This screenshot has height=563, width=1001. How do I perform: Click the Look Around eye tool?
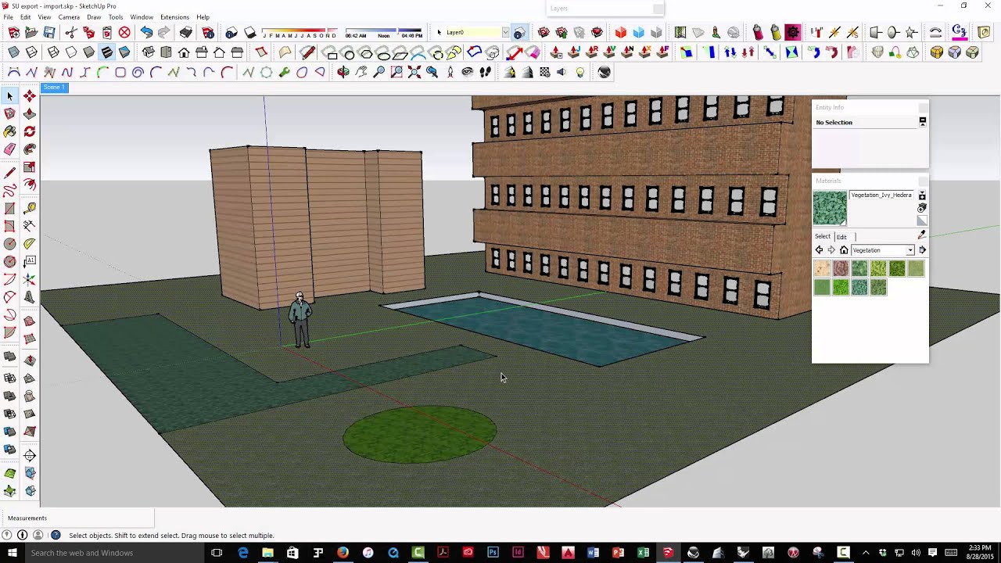(468, 72)
